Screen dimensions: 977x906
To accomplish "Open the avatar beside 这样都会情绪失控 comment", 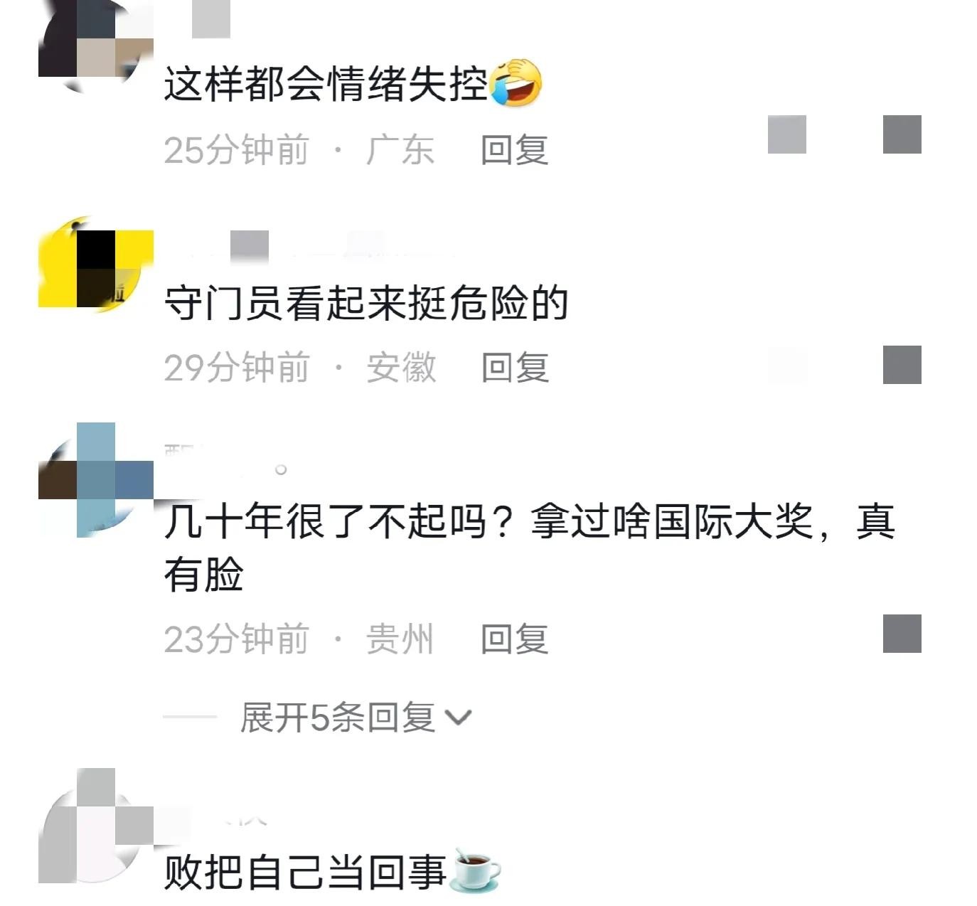I will 96,43.
